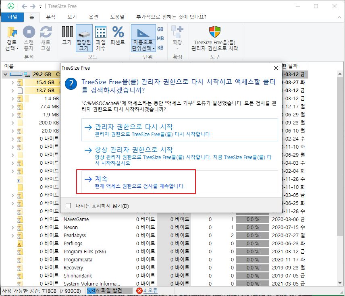Click the ShinhanBank folder icon

[x=20, y=276]
